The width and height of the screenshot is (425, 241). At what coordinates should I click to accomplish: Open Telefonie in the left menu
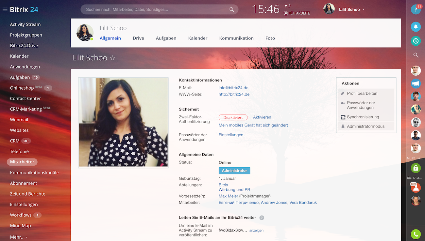click(19, 151)
